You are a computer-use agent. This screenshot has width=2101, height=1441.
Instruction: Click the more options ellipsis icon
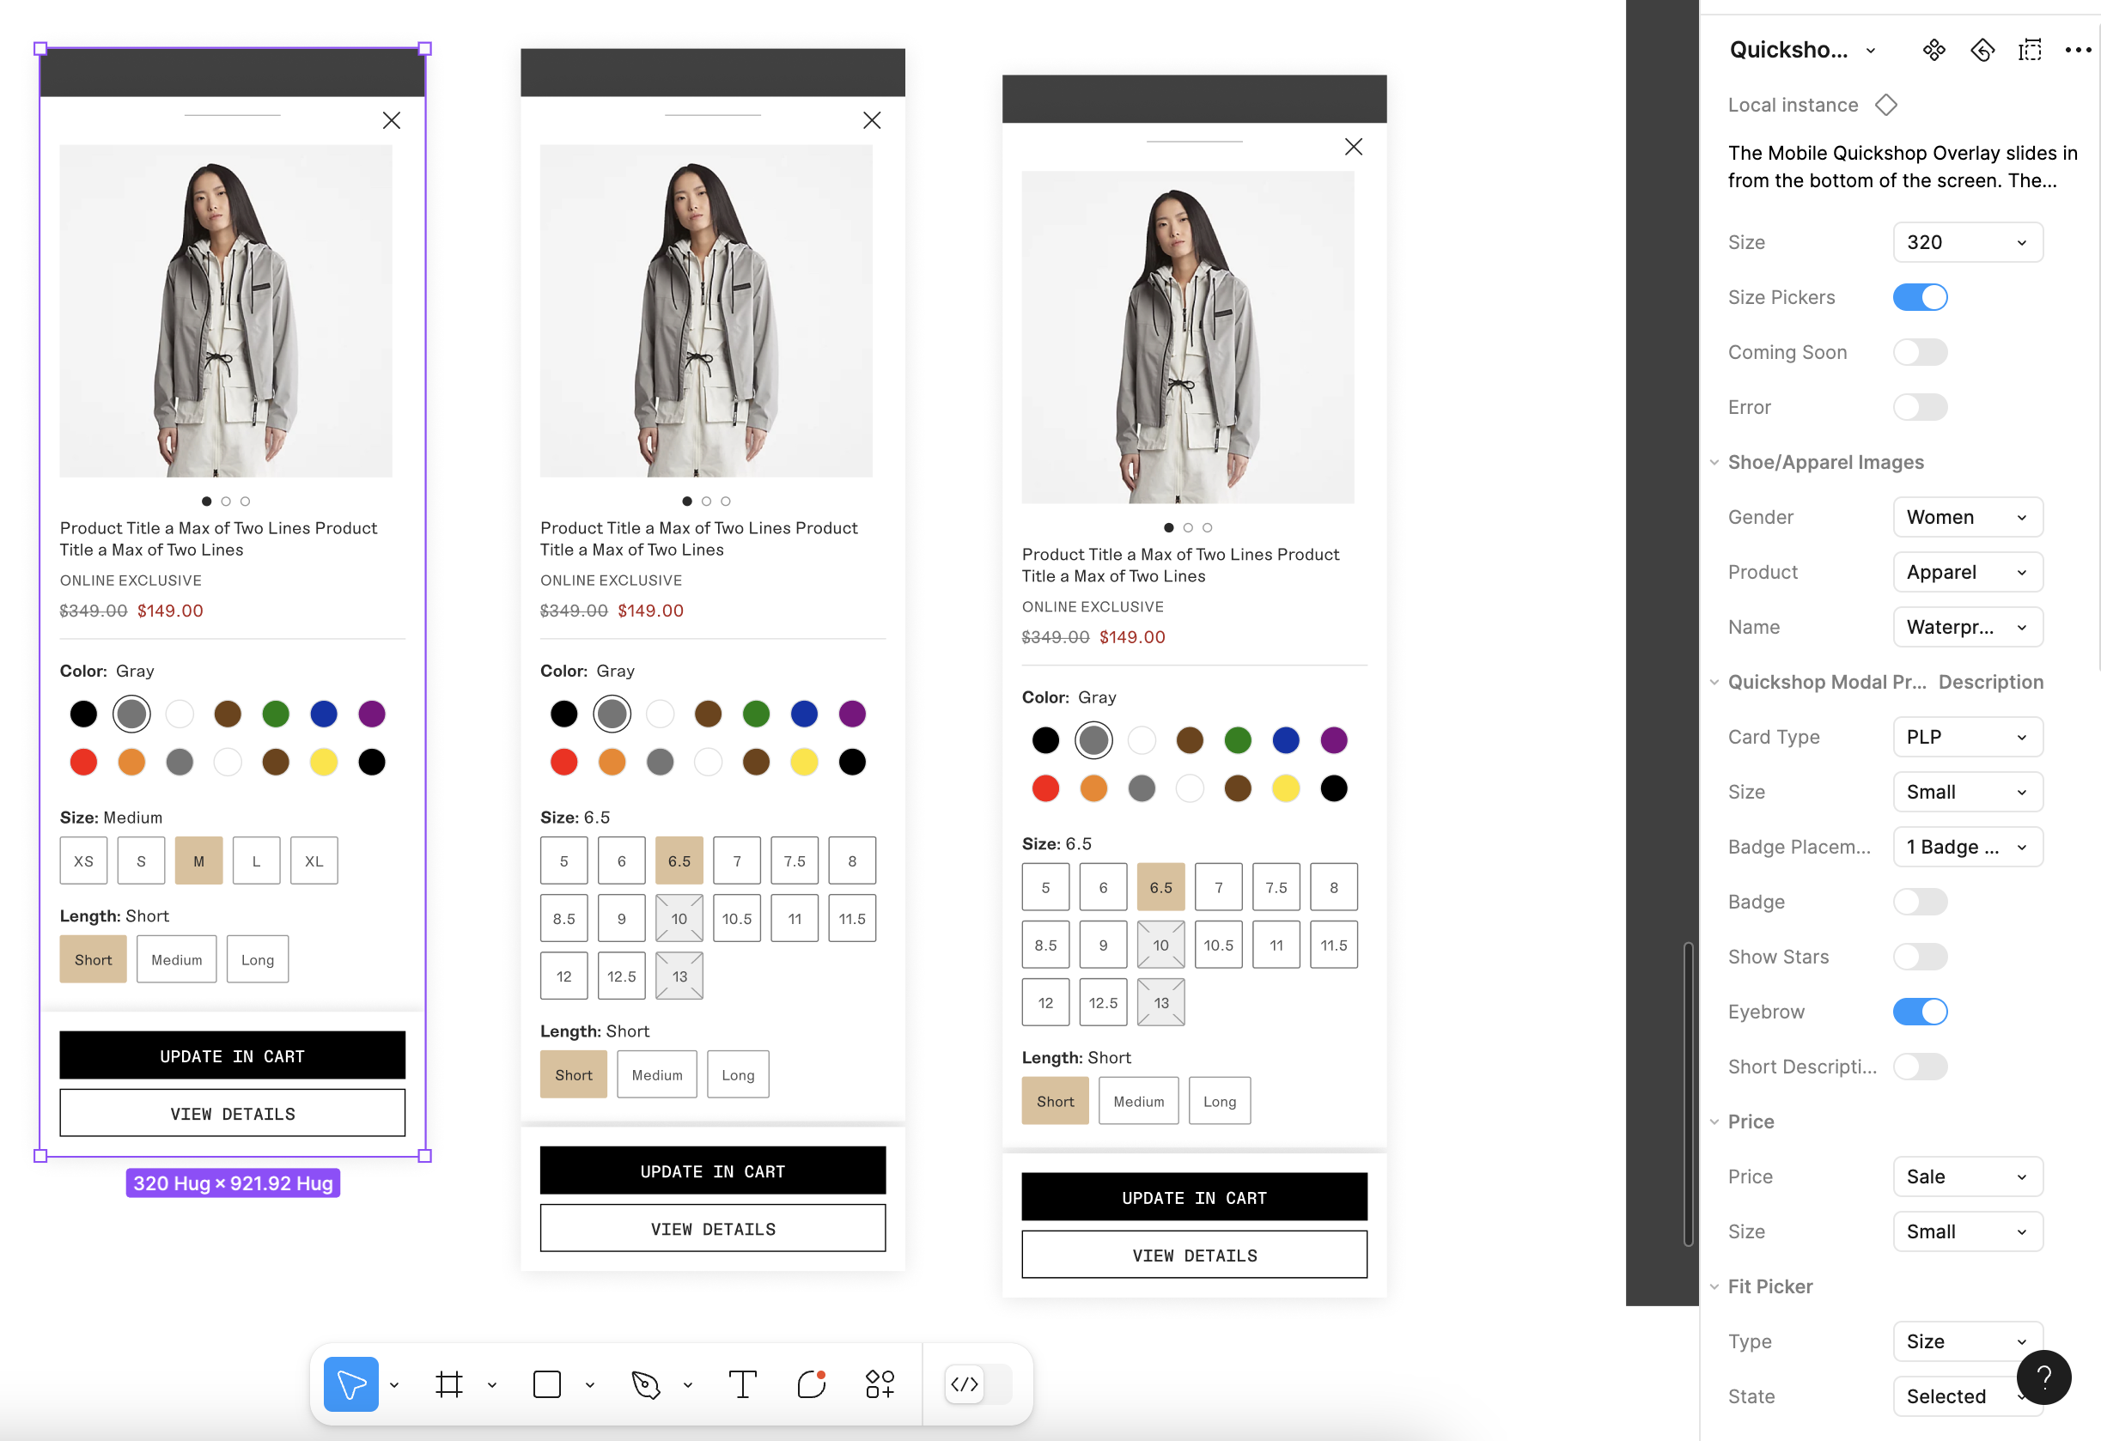(2078, 50)
